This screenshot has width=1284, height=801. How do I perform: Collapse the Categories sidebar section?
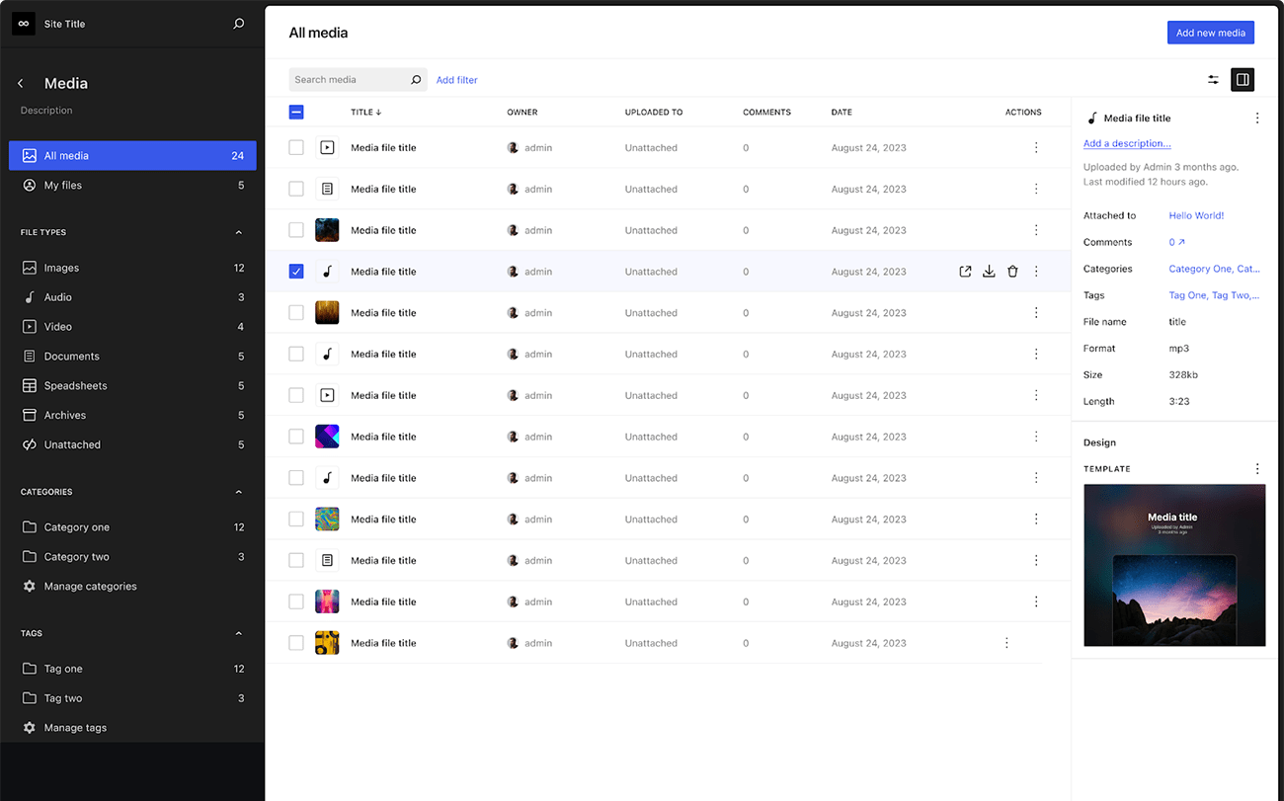point(238,492)
